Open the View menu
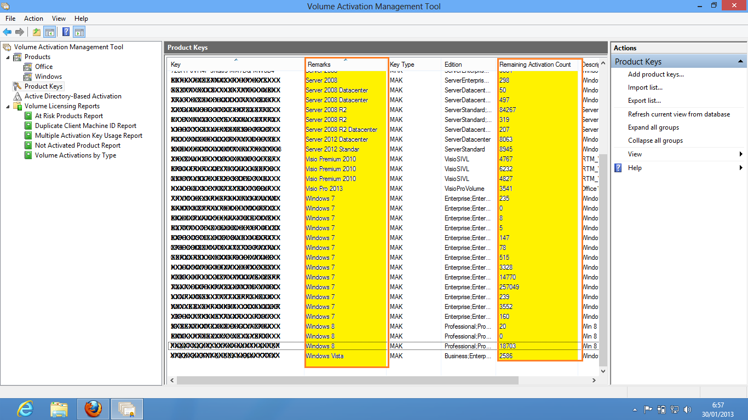The image size is (748, 420). pos(59,18)
